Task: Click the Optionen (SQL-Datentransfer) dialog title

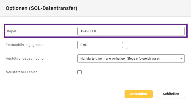Action: (x=41, y=8)
